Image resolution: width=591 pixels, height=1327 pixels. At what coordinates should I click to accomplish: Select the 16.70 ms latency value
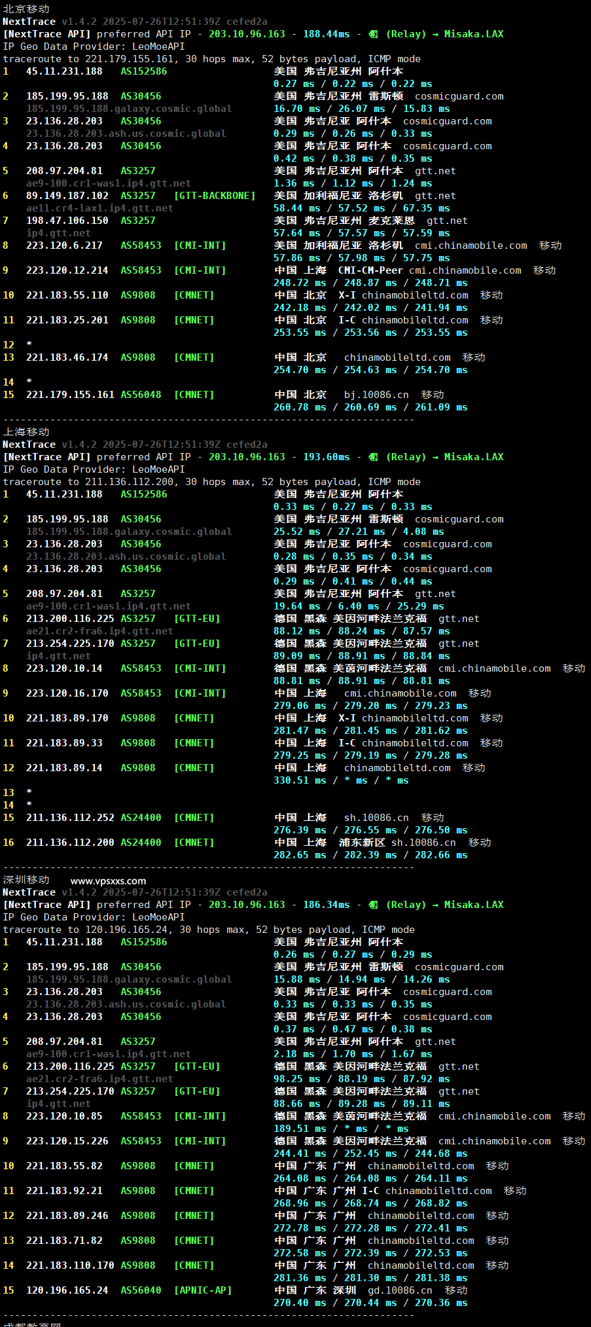pos(297,109)
